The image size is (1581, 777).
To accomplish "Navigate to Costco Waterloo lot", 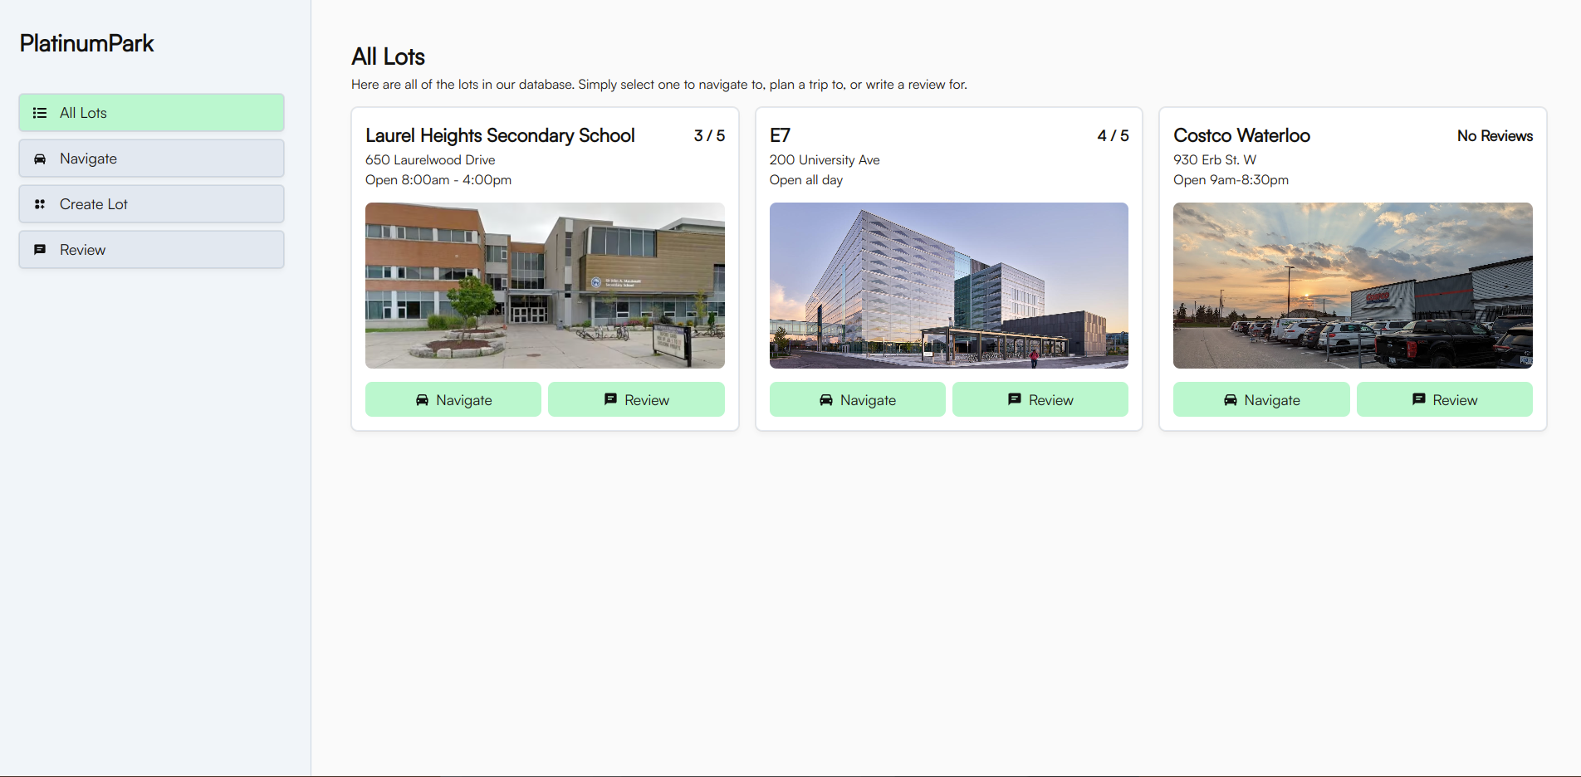I will 1261,399.
